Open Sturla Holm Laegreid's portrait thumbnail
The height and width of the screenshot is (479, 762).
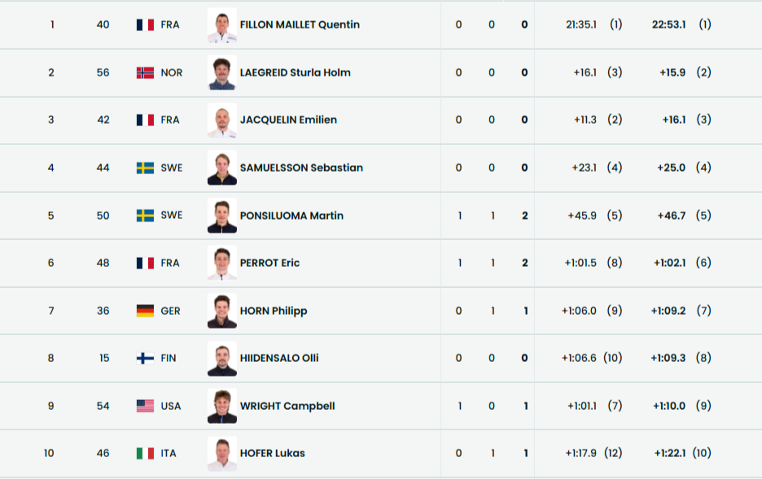click(x=221, y=72)
